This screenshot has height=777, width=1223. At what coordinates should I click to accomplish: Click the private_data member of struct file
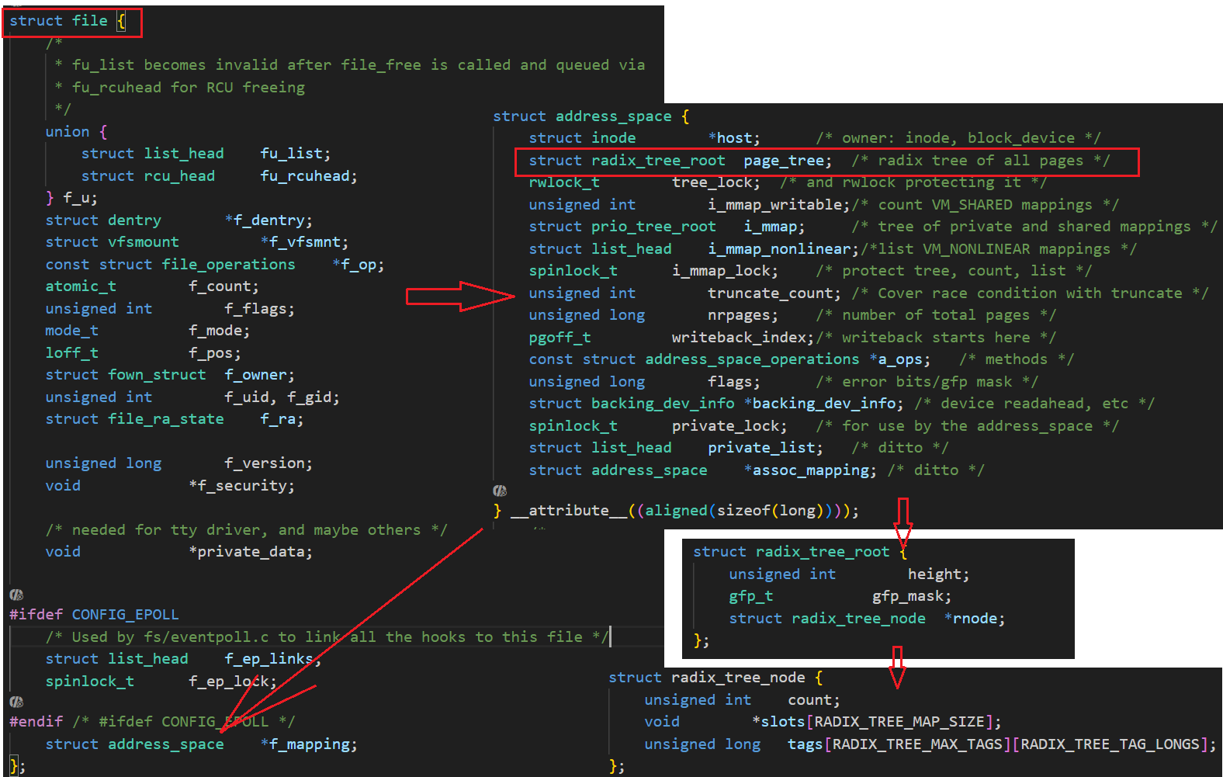coord(253,552)
